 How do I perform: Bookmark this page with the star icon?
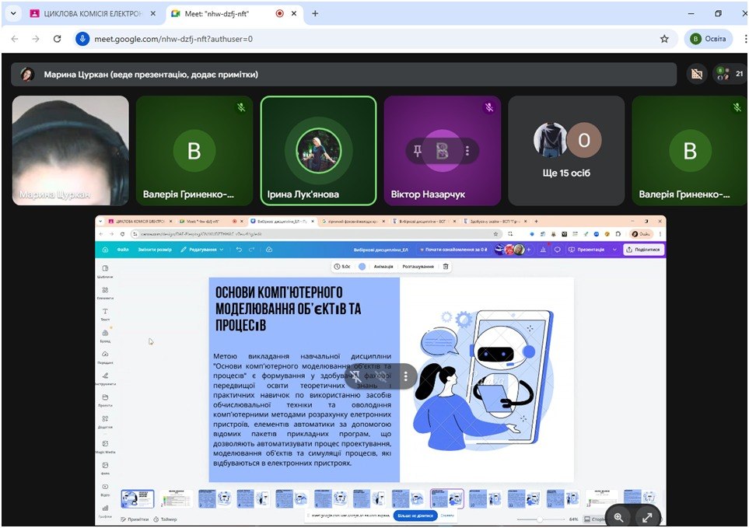[664, 39]
